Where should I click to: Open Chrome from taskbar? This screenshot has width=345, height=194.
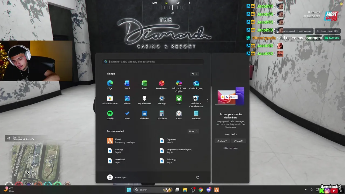point(201,190)
